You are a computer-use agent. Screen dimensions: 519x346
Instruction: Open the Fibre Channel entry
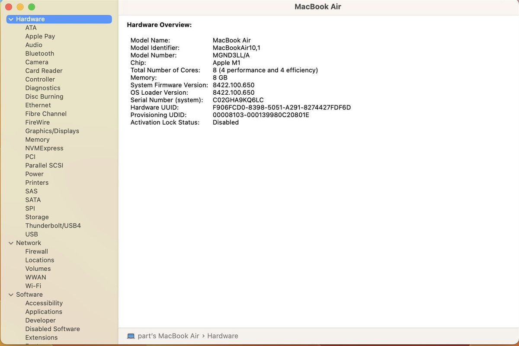pos(46,114)
